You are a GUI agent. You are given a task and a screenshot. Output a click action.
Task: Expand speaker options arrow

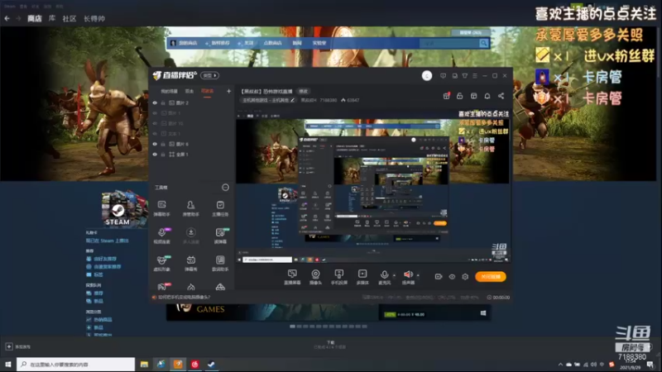point(418,275)
